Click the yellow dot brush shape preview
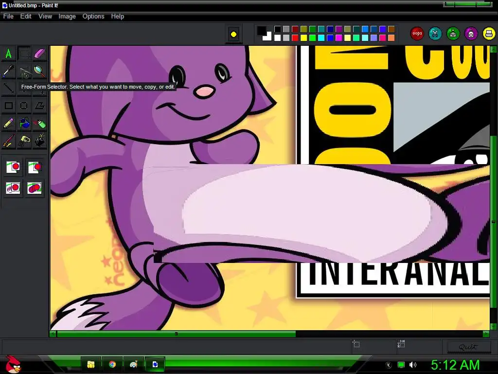Image resolution: width=498 pixels, height=374 pixels. tap(233, 35)
